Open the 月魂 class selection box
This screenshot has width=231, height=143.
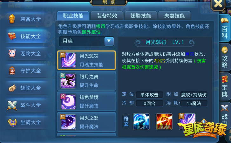tap(87, 41)
